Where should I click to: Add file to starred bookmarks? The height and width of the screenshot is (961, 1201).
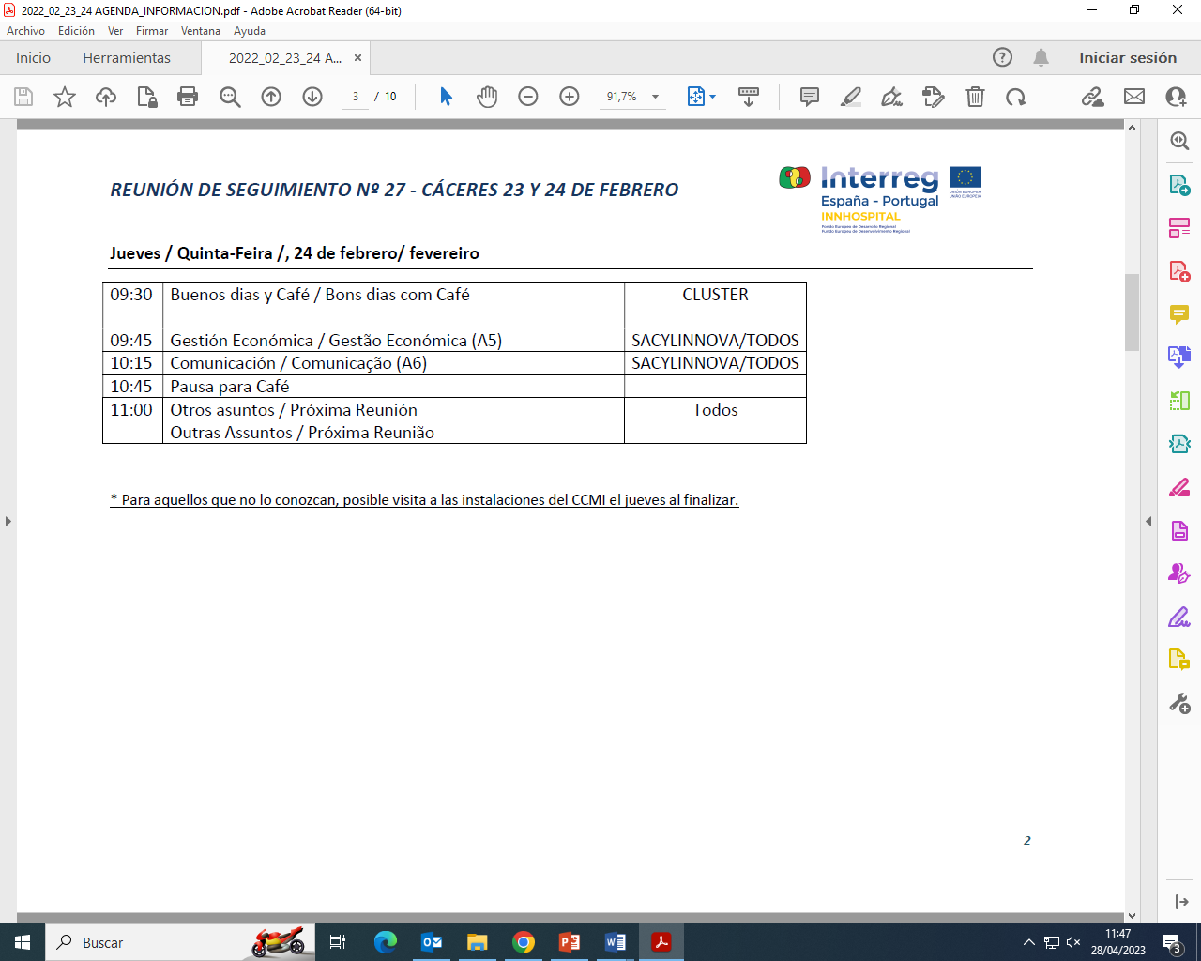65,97
